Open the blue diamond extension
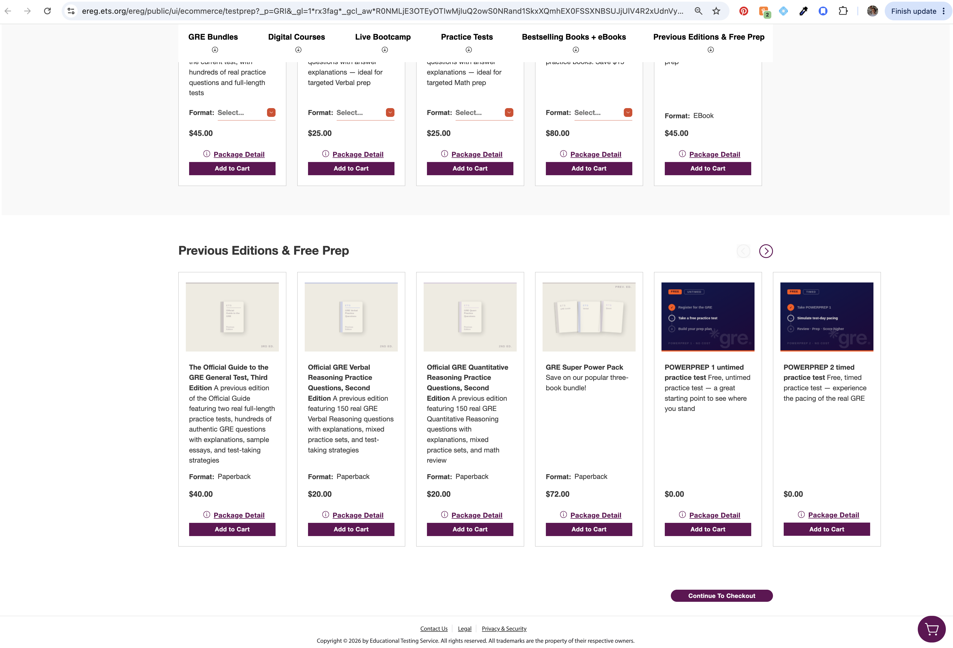Image resolution: width=953 pixels, height=648 pixels. pos(784,11)
